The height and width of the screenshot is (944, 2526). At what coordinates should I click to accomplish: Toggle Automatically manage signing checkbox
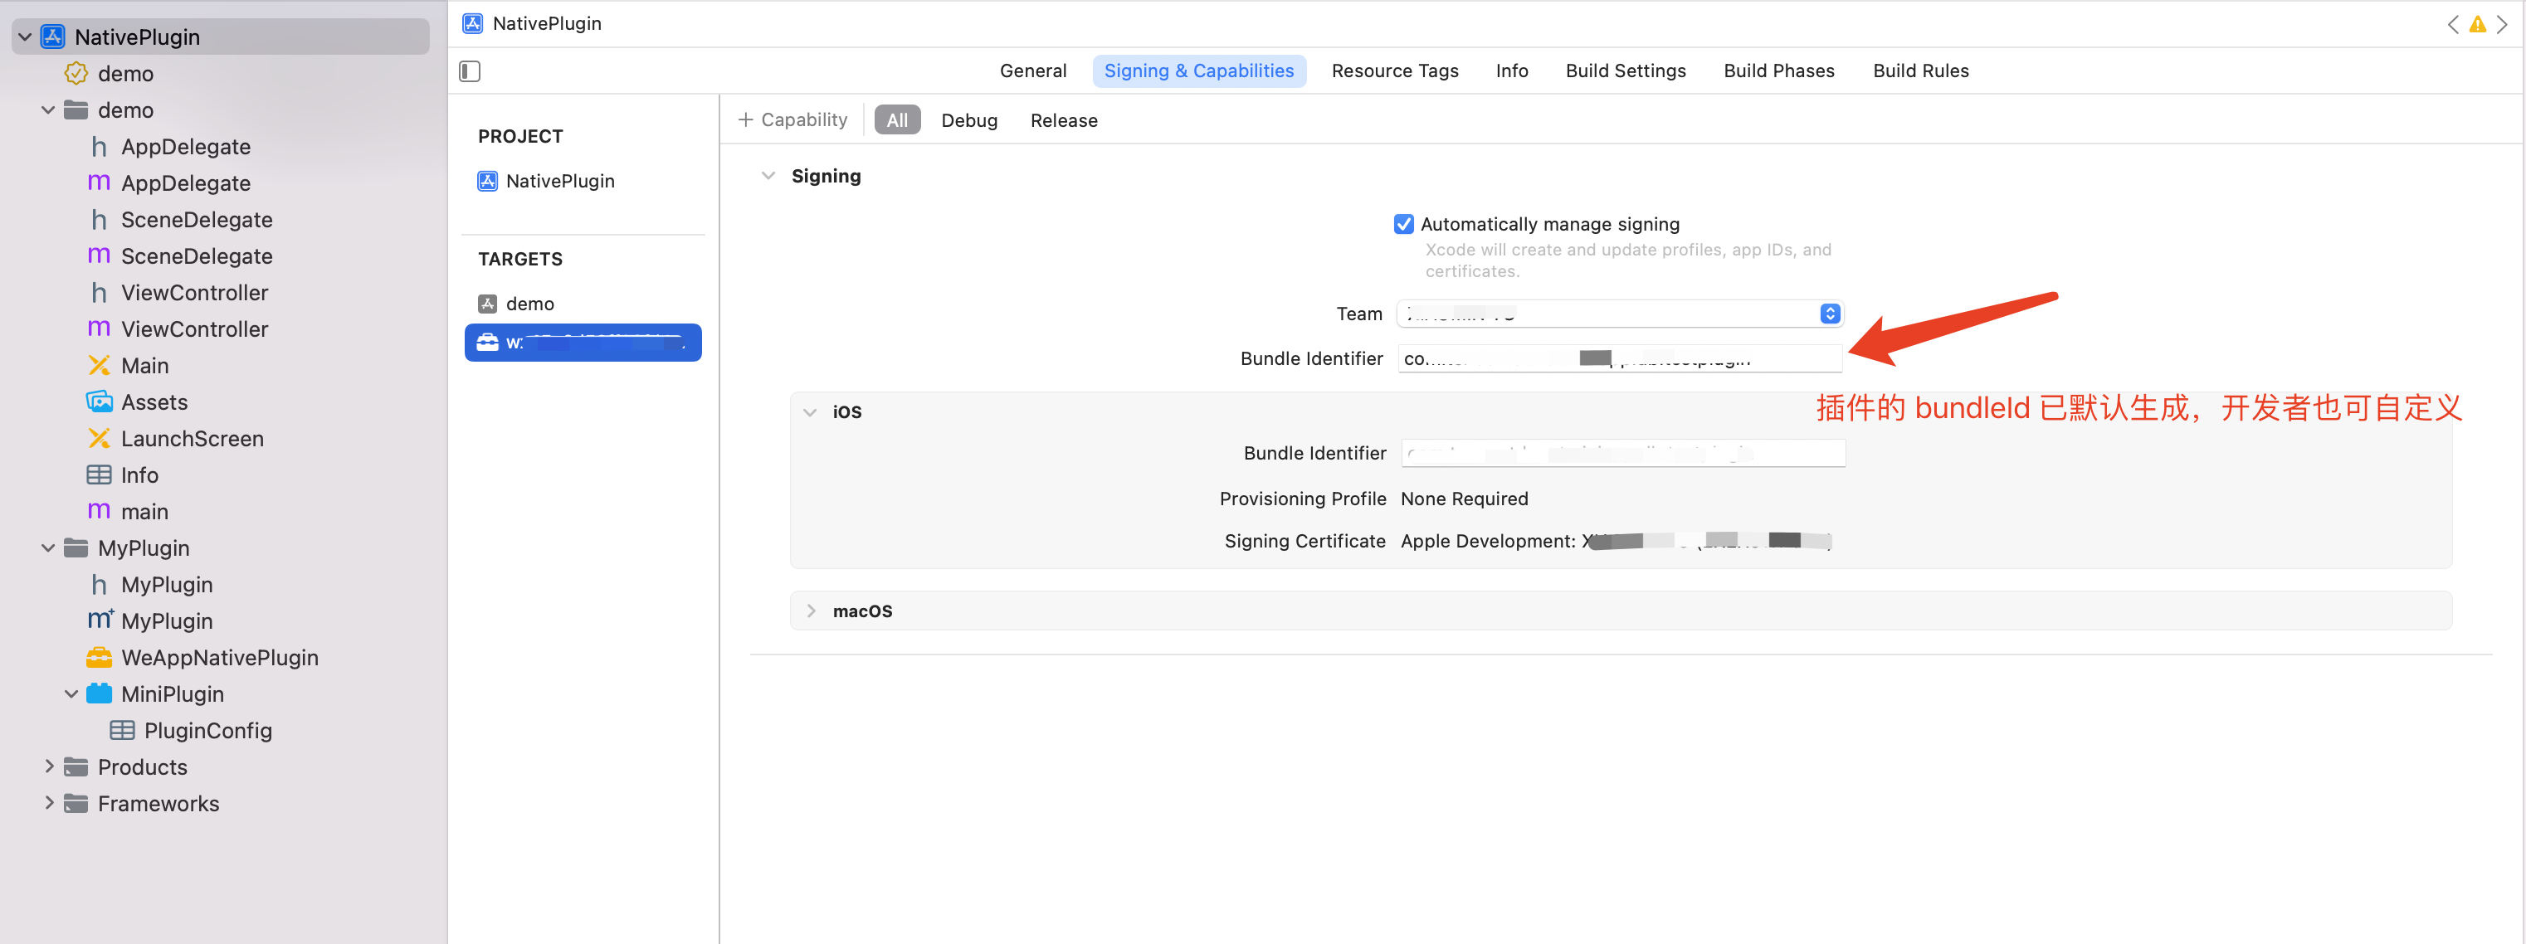[x=1403, y=225]
